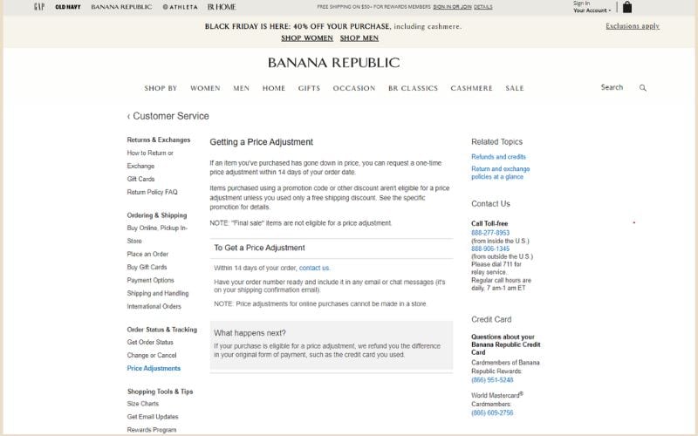This screenshot has height=436, width=698.
Task: Open the Payment Options link
Action: (150, 280)
